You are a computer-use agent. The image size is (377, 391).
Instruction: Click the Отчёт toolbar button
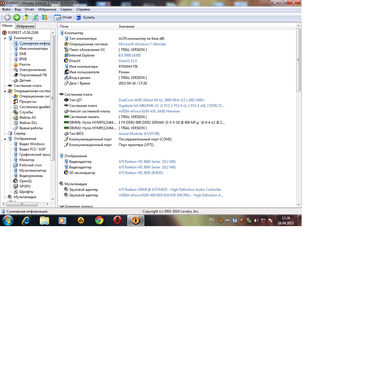tap(63, 17)
